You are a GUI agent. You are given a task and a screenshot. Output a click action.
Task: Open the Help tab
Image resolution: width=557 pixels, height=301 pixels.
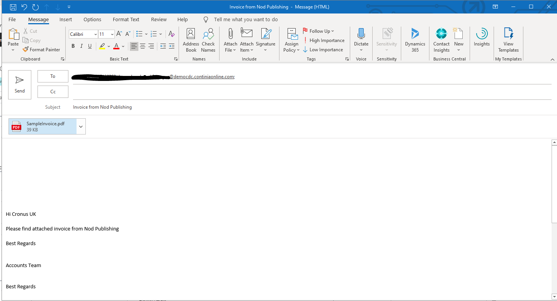182,20
